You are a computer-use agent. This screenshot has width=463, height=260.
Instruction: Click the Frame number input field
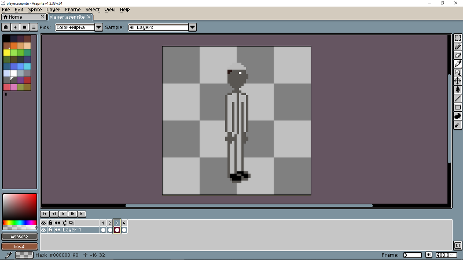click(412, 255)
